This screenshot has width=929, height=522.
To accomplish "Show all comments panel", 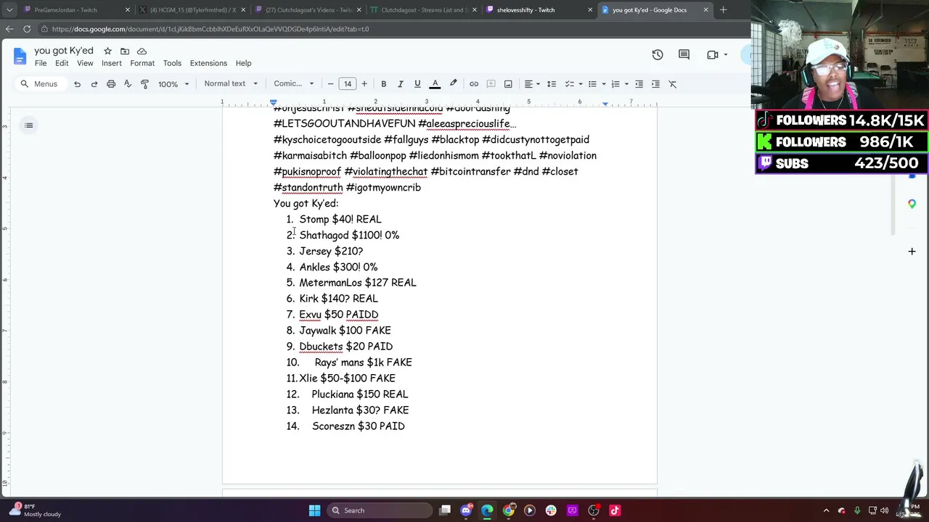I will 684,55.
